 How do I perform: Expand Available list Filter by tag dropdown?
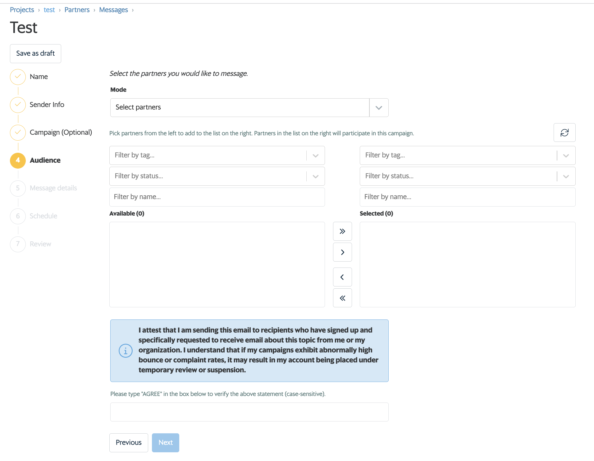tap(316, 155)
